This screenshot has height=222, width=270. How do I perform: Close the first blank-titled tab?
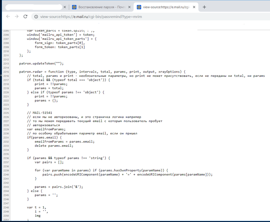tap(65, 7)
